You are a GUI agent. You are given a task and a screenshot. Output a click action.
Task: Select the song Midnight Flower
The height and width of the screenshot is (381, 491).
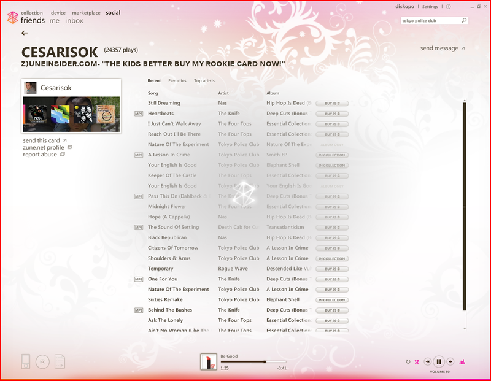[x=167, y=207]
